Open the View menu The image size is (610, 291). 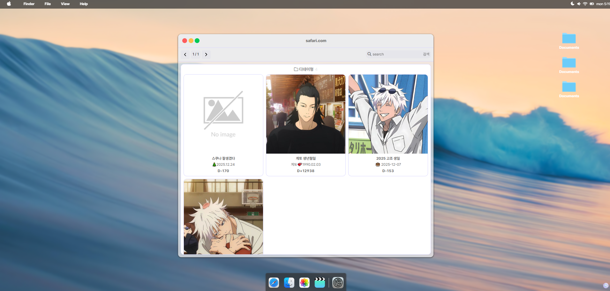(x=65, y=4)
